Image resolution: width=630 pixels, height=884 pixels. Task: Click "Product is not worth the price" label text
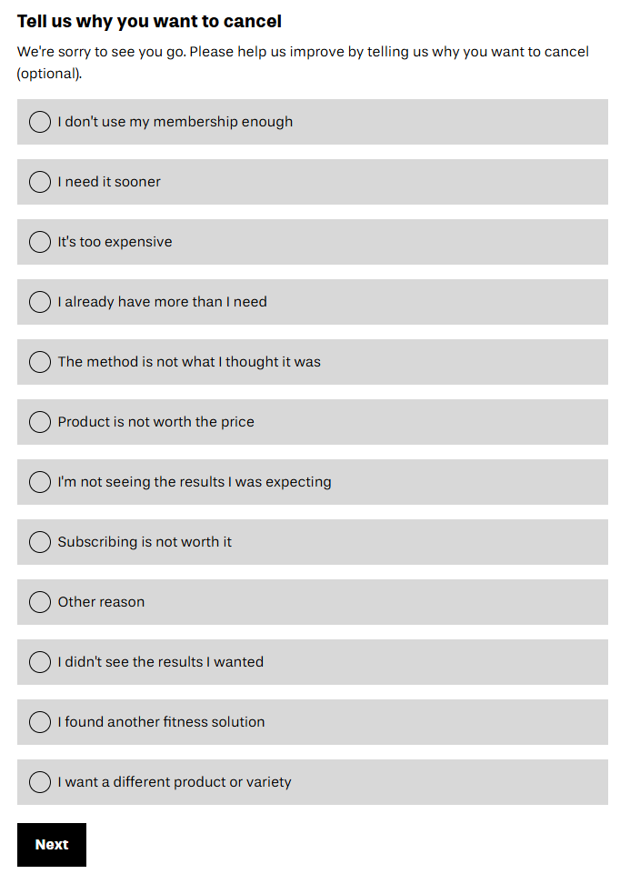tap(155, 422)
